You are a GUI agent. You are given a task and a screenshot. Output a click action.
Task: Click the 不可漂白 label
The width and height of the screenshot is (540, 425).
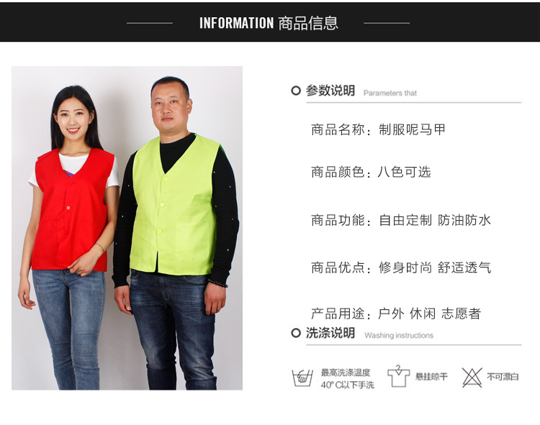tap(503, 377)
